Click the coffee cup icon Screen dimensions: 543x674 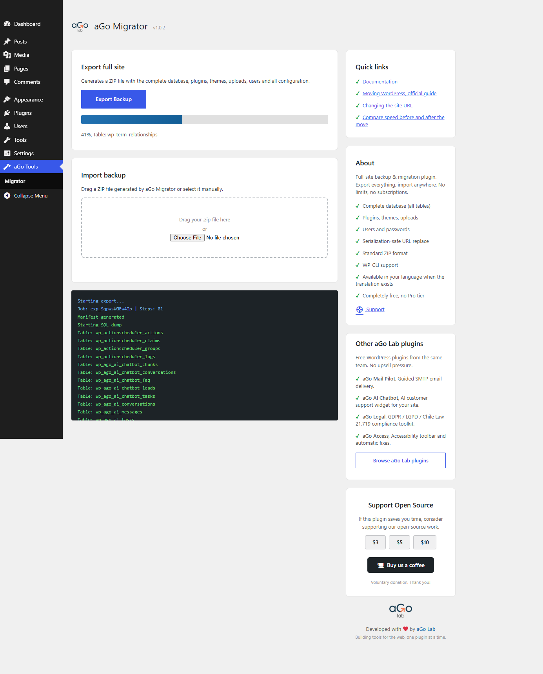380,565
